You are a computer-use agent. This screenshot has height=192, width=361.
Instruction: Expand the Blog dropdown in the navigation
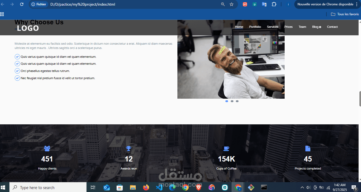tap(317, 27)
